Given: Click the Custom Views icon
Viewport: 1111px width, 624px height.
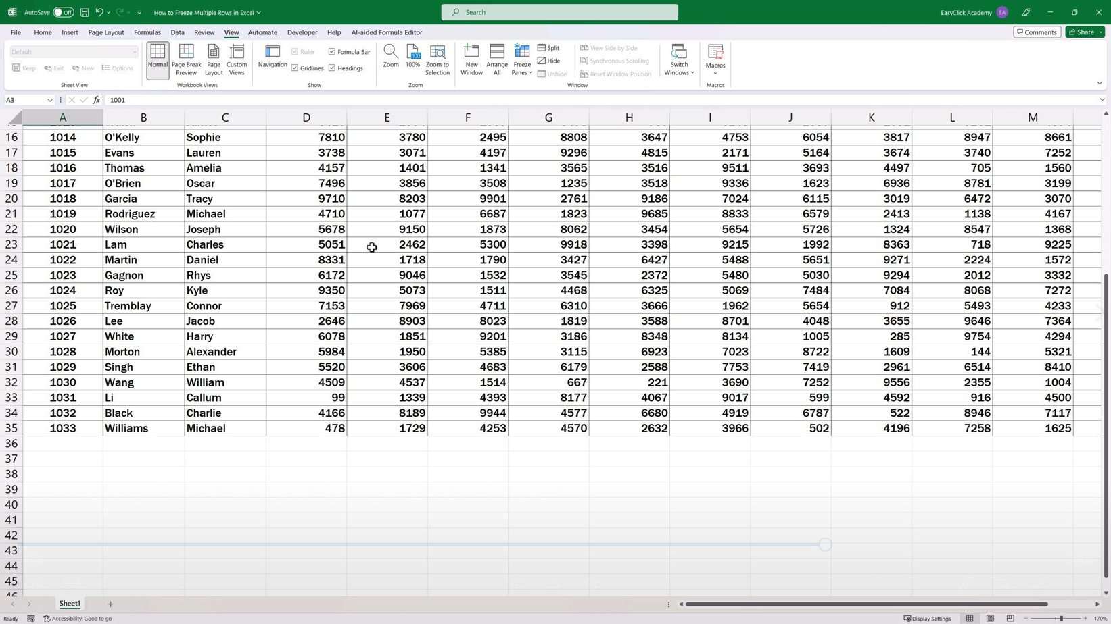Looking at the screenshot, I should coord(237,59).
